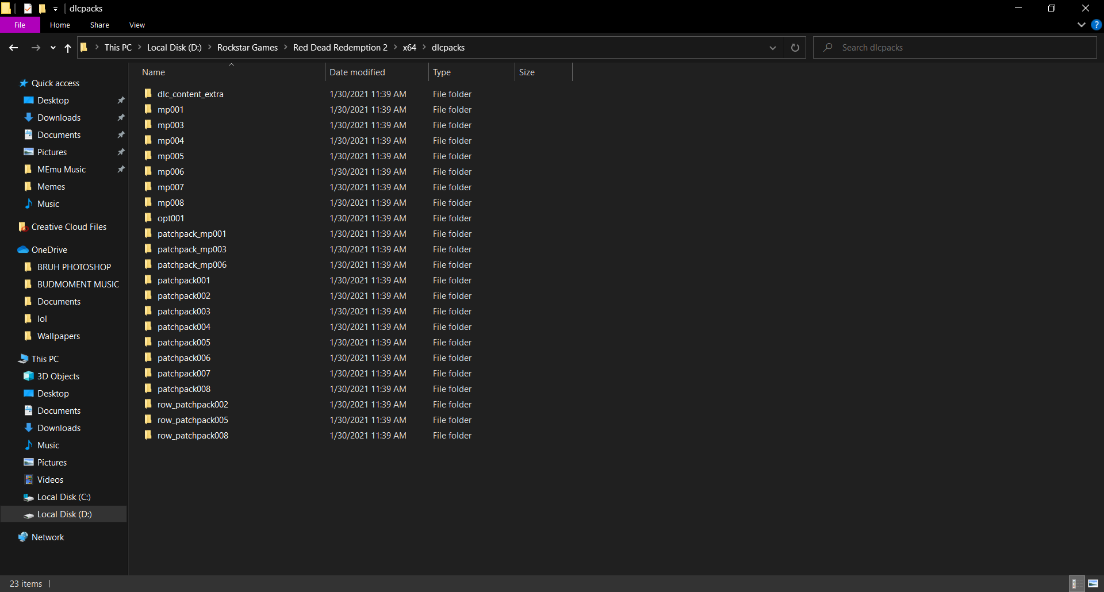This screenshot has width=1104, height=592.
Task: Refresh the folder view with the refresh icon
Action: click(x=795, y=48)
